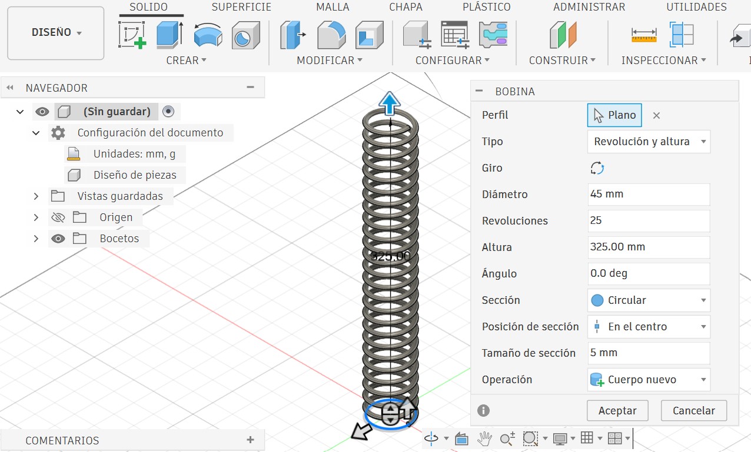Show the hidden Origen folder

(x=58, y=217)
